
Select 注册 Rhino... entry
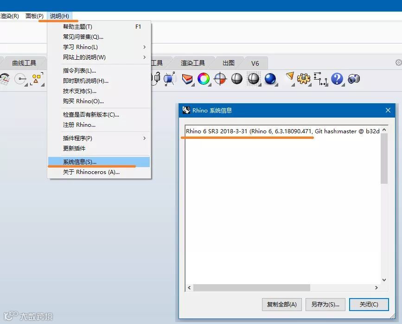99,125
